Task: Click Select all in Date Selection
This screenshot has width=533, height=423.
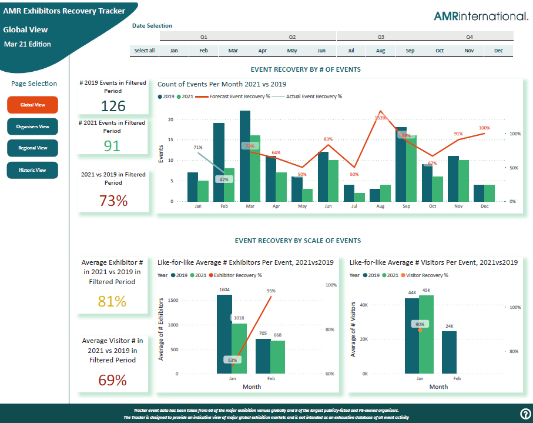Action: tap(144, 51)
